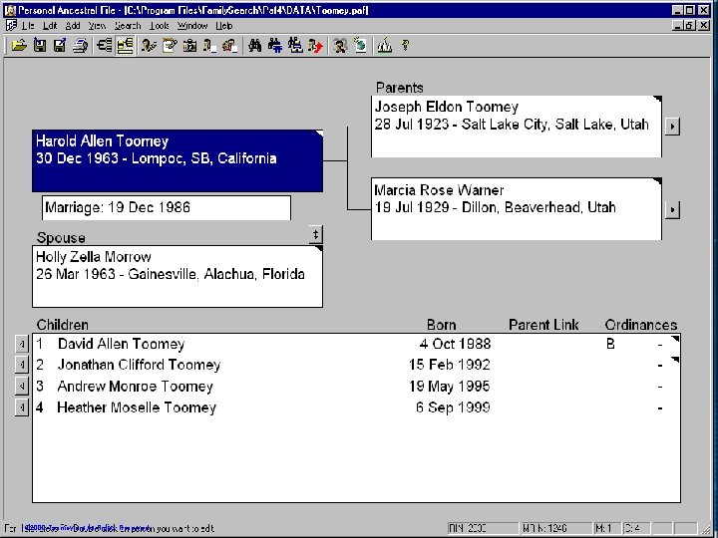
Task: Click the temple names spires icon
Action: coord(385,45)
